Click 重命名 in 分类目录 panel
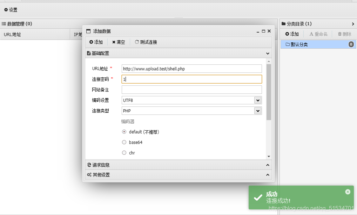 [x=318, y=34]
